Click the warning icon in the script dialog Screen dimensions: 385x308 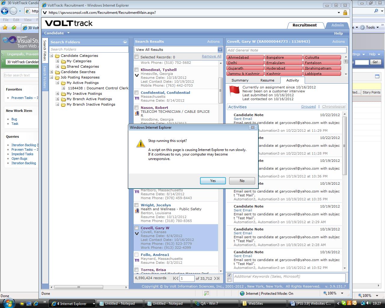140,143
